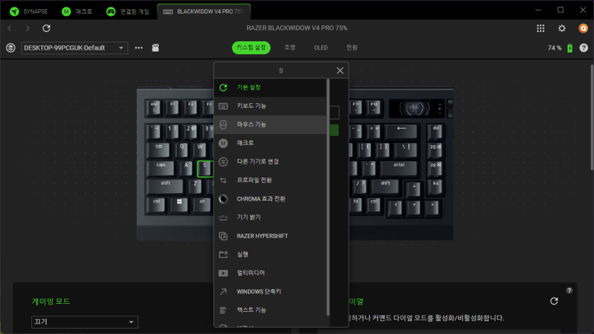Image resolution: width=594 pixels, height=334 pixels.
Task: Select the backspace arrow key
Action: pos(401,132)
